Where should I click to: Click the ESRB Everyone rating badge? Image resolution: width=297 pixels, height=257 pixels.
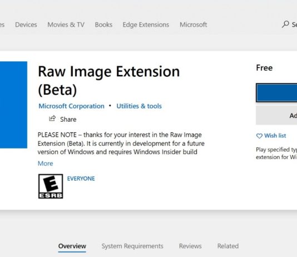[51, 186]
